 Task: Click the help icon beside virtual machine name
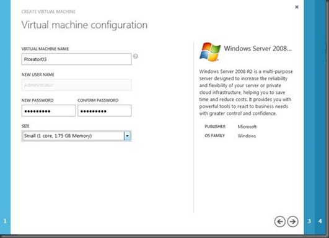(x=136, y=56)
